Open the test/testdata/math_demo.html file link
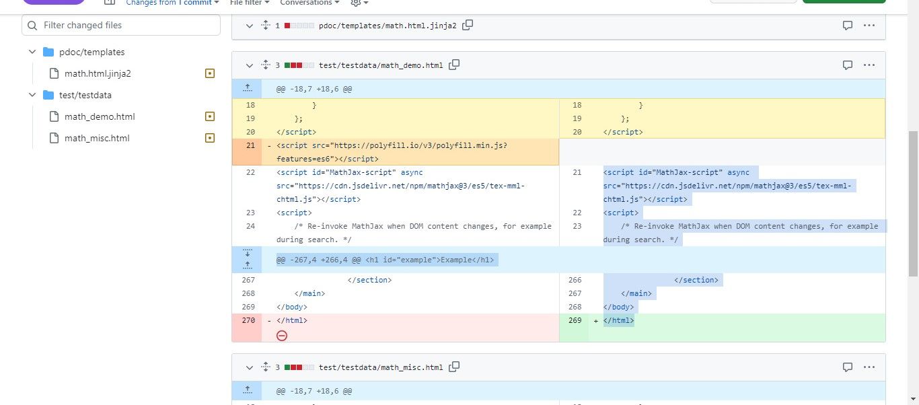 (381, 65)
